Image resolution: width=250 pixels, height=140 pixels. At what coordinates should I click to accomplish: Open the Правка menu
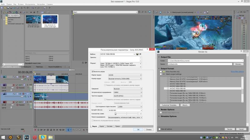[9, 4]
